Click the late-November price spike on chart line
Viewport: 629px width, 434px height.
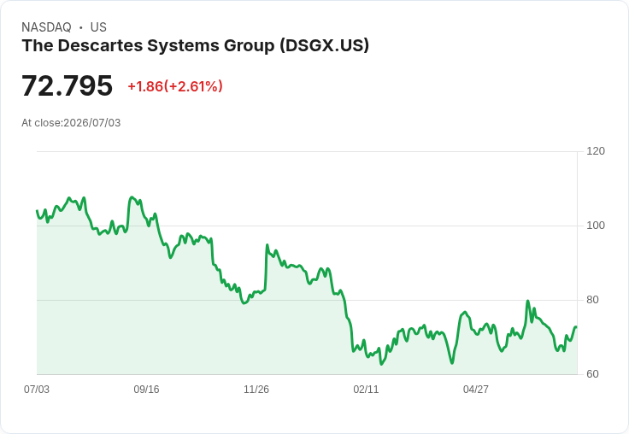click(267, 245)
